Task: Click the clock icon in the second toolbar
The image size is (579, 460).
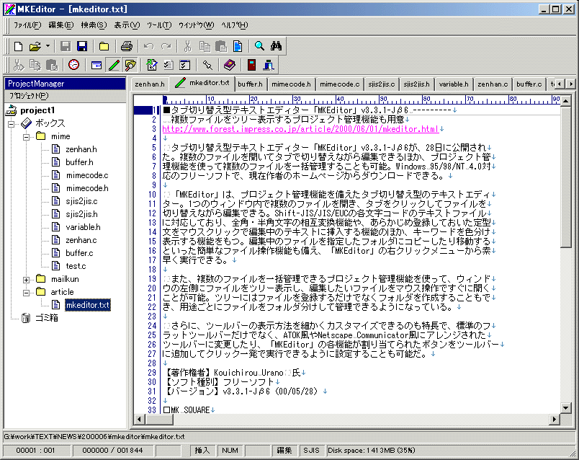Action: 73,65
